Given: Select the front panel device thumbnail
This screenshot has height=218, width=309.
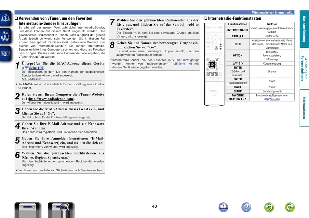Looking at the screenshot, I should tap(28, 210).
